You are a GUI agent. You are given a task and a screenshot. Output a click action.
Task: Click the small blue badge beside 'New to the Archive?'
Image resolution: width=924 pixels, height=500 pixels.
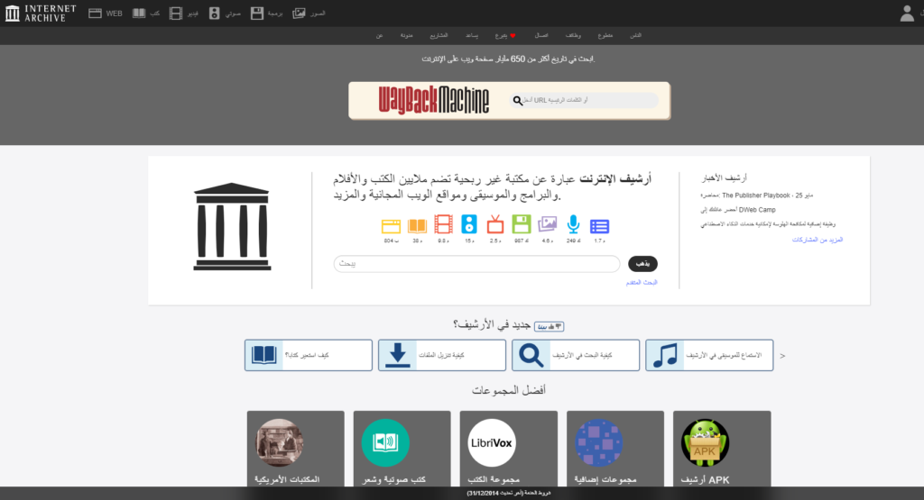tap(549, 326)
